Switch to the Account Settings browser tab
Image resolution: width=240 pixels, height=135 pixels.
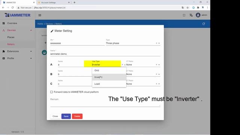click(x=53, y=3)
